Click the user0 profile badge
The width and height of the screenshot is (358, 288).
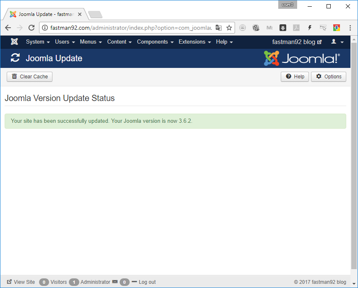[x=287, y=5]
